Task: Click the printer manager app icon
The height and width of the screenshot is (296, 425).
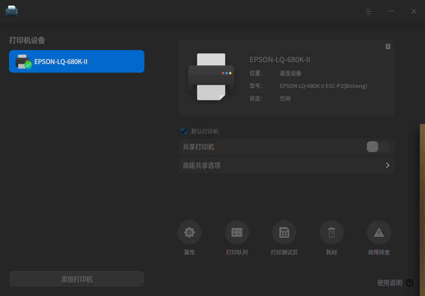Action: click(12, 11)
